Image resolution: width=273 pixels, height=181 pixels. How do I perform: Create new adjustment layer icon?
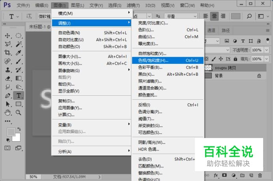233,175
